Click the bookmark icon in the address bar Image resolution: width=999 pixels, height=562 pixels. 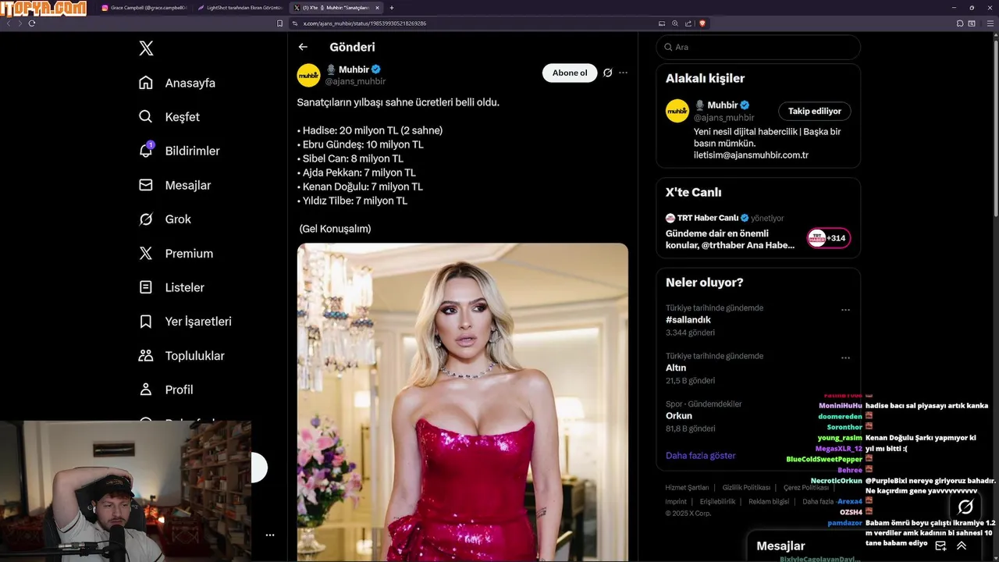point(280,23)
